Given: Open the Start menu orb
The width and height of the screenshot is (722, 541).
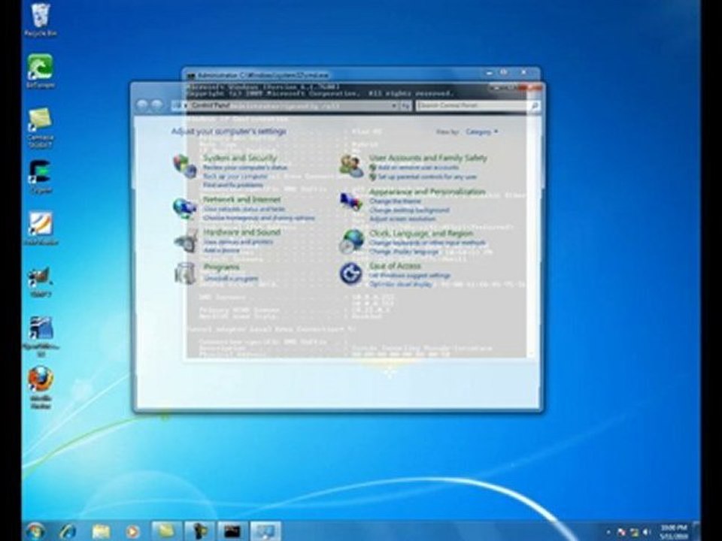Looking at the screenshot, I should pyautogui.click(x=35, y=531).
